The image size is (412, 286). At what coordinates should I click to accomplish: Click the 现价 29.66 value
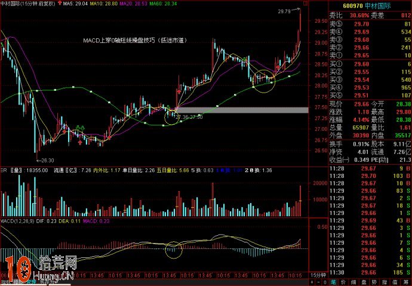click(361, 104)
